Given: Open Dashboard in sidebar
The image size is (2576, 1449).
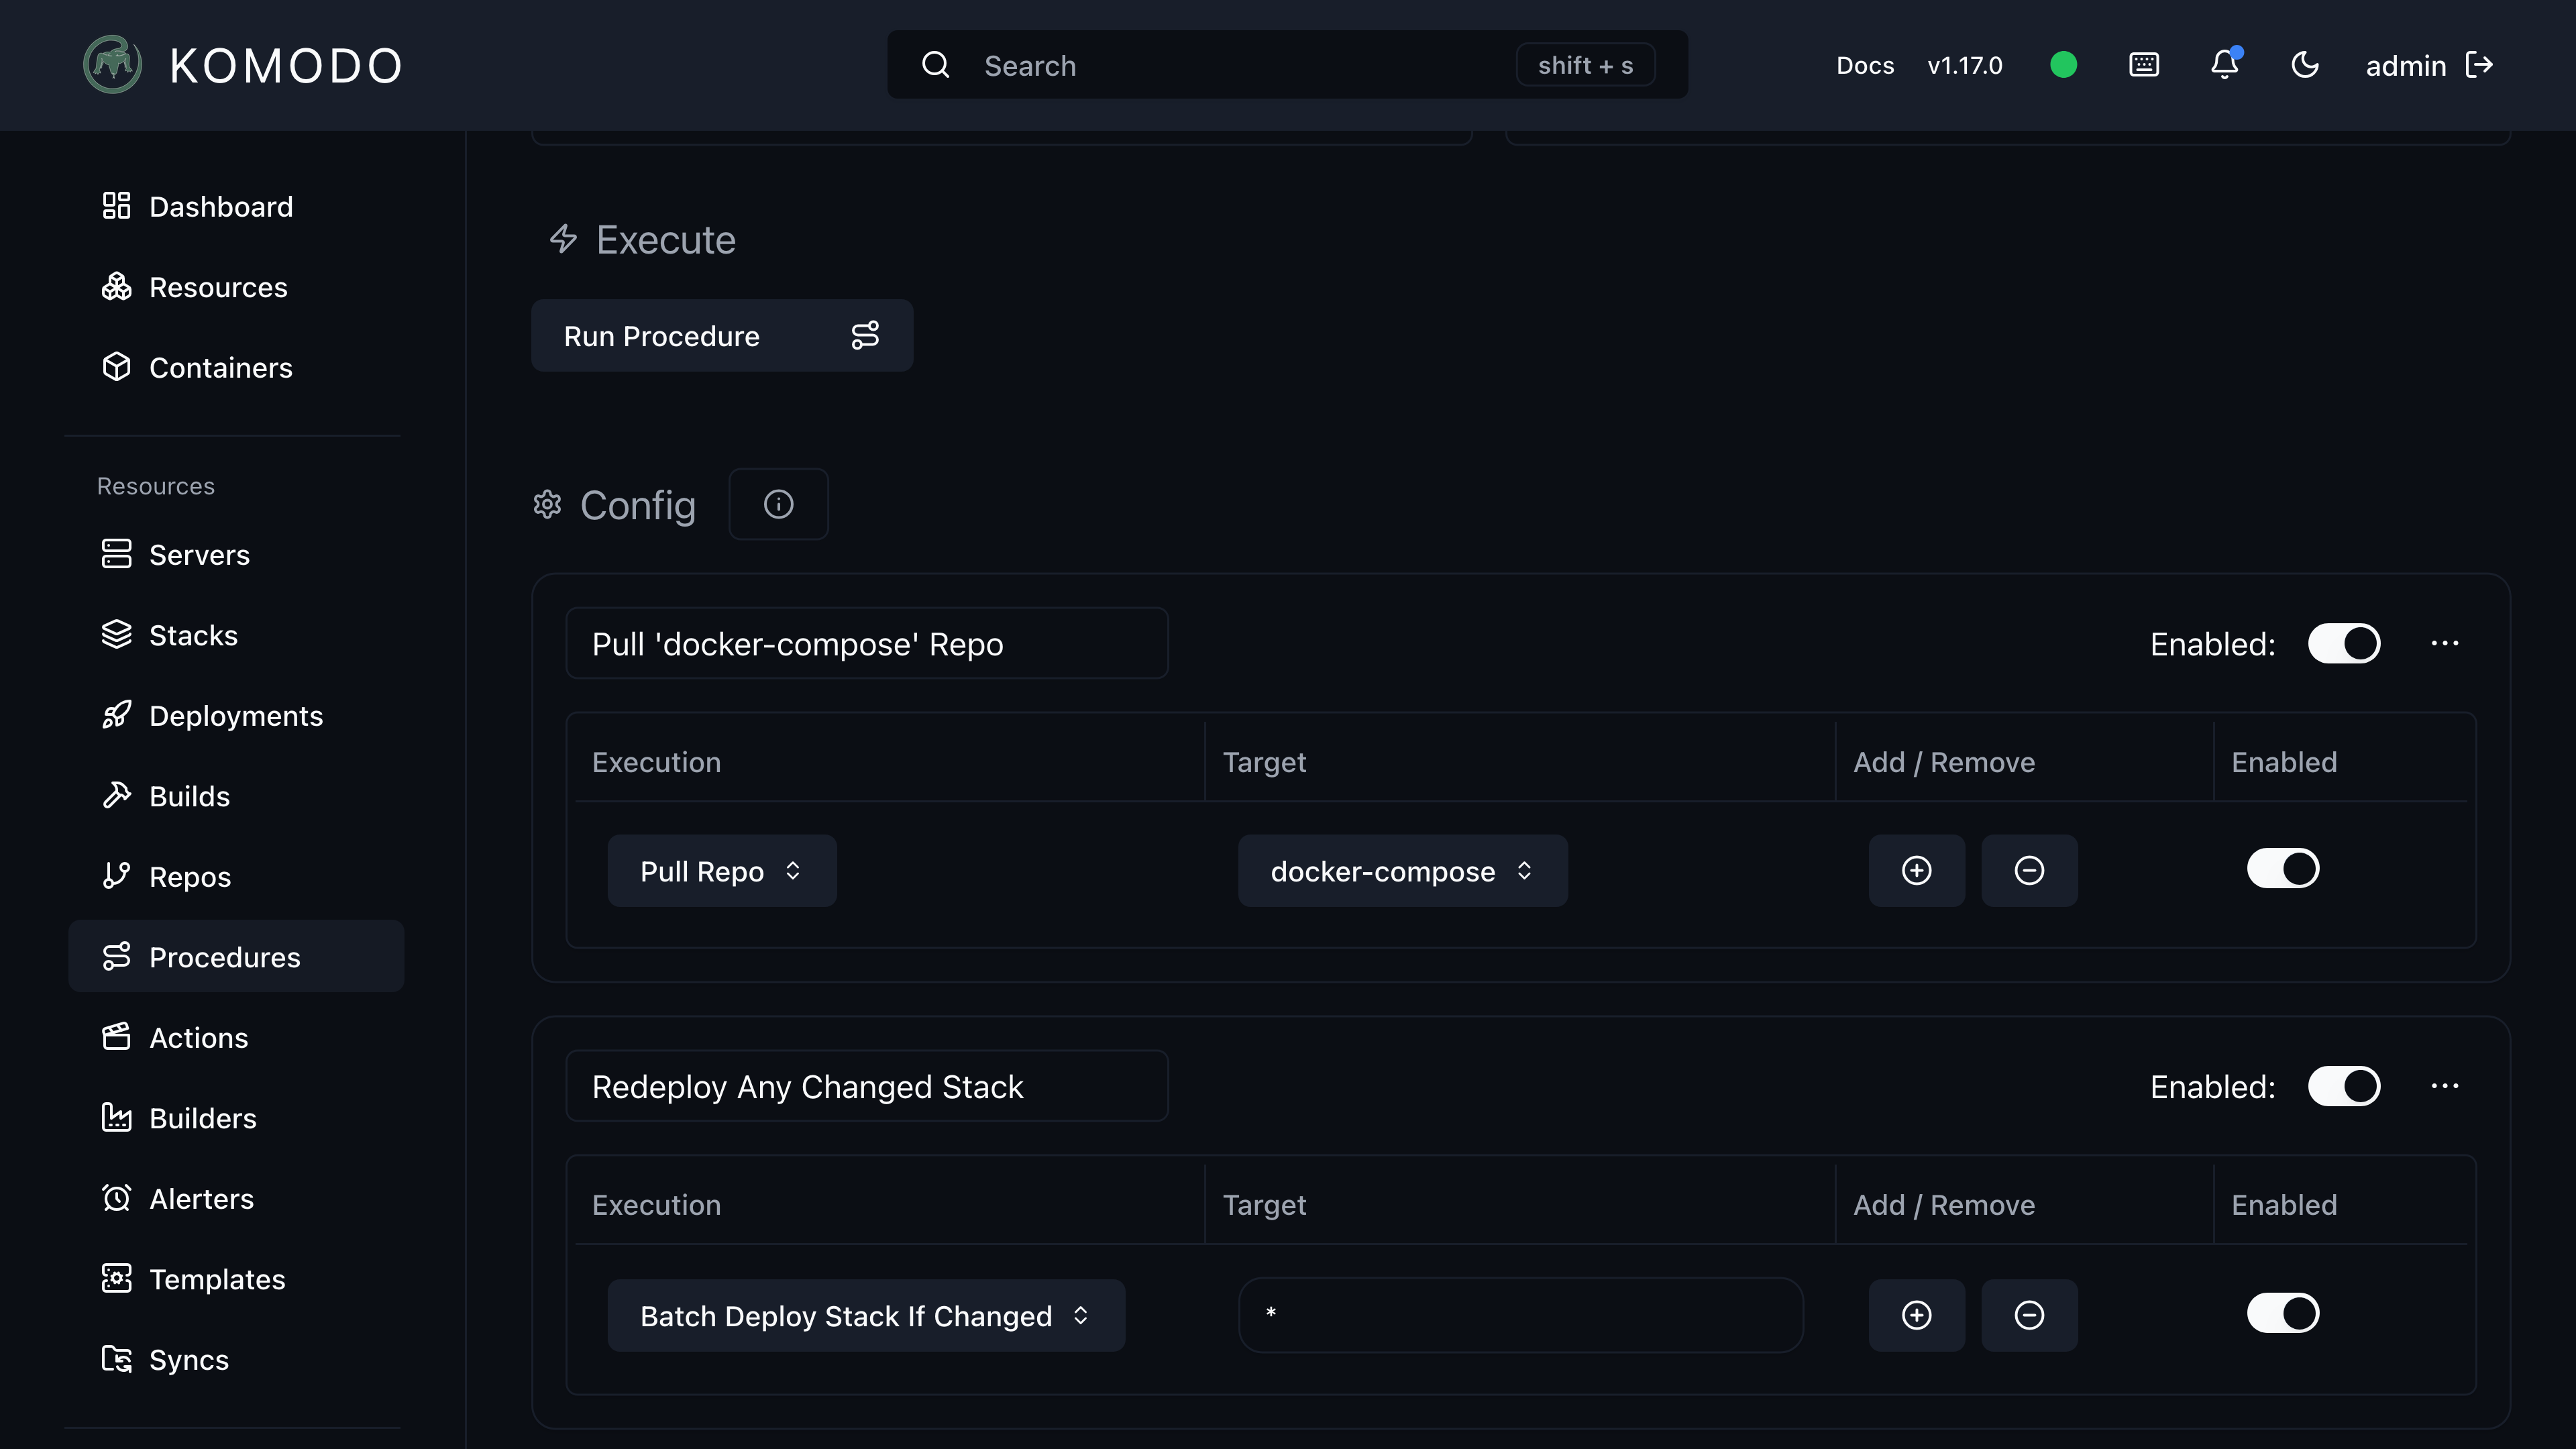Looking at the screenshot, I should point(236,206).
